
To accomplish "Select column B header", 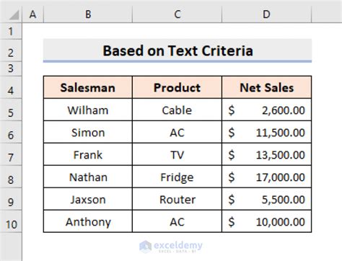I will 88,14.
